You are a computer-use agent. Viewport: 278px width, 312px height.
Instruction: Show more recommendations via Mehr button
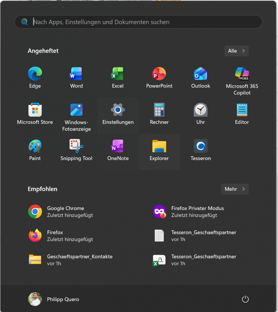[235, 189]
